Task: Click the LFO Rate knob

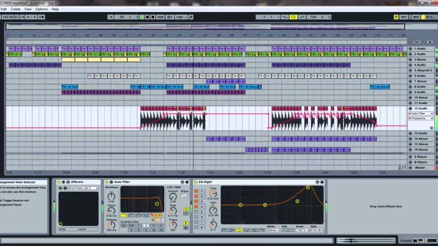Action: (173, 211)
